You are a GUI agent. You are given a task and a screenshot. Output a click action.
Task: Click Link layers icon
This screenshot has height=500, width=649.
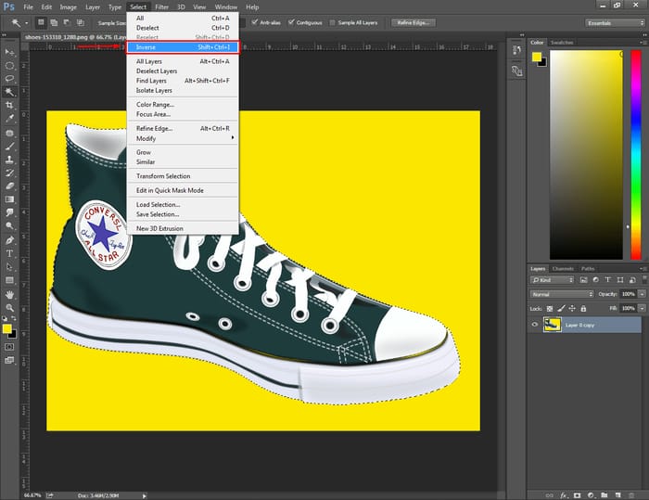click(x=549, y=495)
